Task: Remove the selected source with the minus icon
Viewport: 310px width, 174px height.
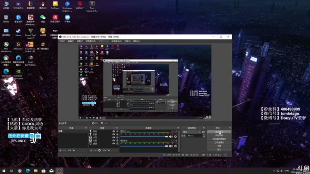Action: pos(95,150)
